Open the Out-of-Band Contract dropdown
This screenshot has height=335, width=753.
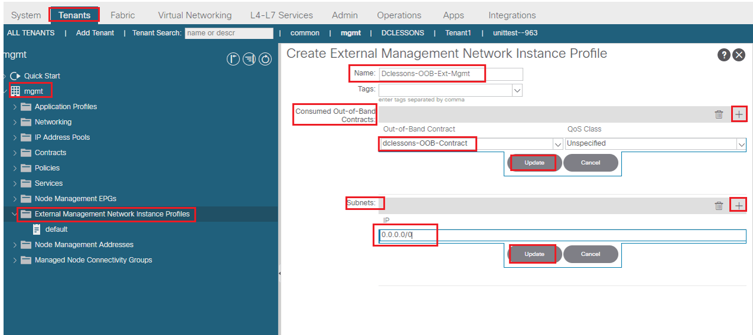pos(557,144)
